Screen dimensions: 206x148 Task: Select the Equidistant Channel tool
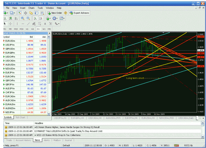pyautogui.click(x=34, y=24)
